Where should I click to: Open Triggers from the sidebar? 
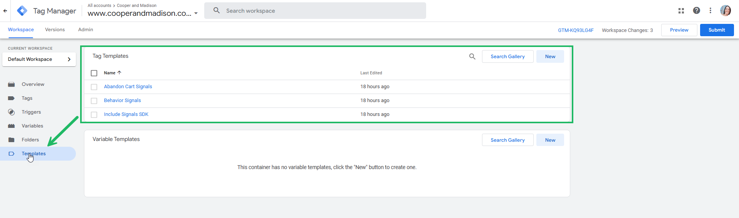[x=31, y=112]
